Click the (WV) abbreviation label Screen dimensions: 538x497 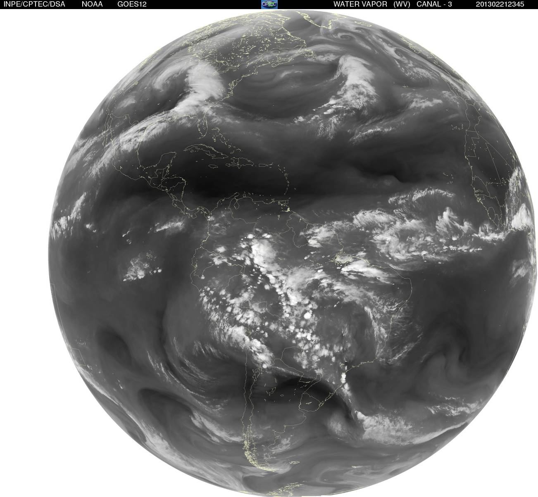coord(401,4)
